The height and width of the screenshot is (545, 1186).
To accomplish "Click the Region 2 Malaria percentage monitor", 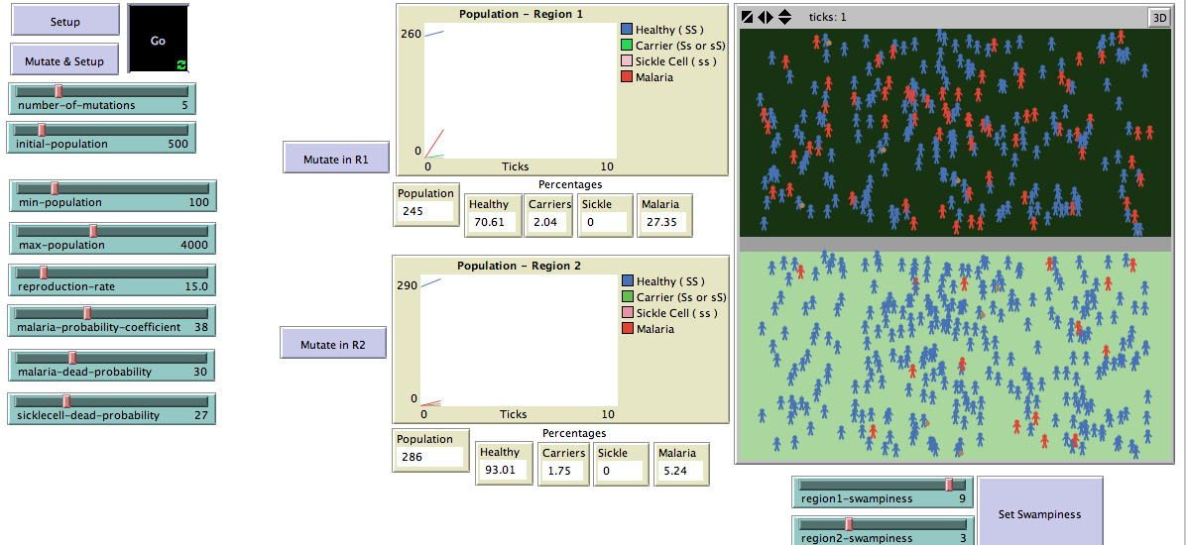I will point(680,471).
